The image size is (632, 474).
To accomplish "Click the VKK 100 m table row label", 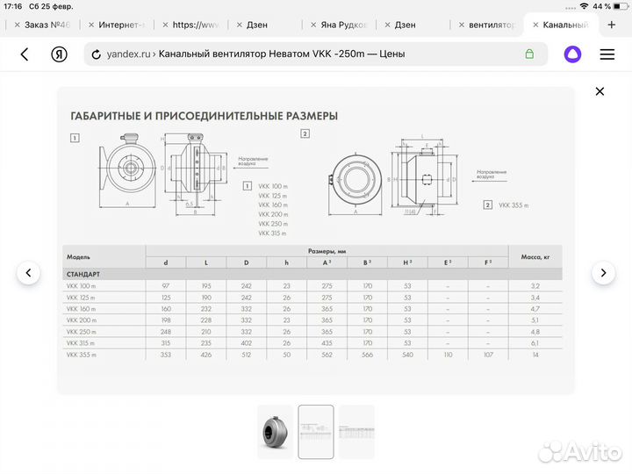I will point(81,286).
